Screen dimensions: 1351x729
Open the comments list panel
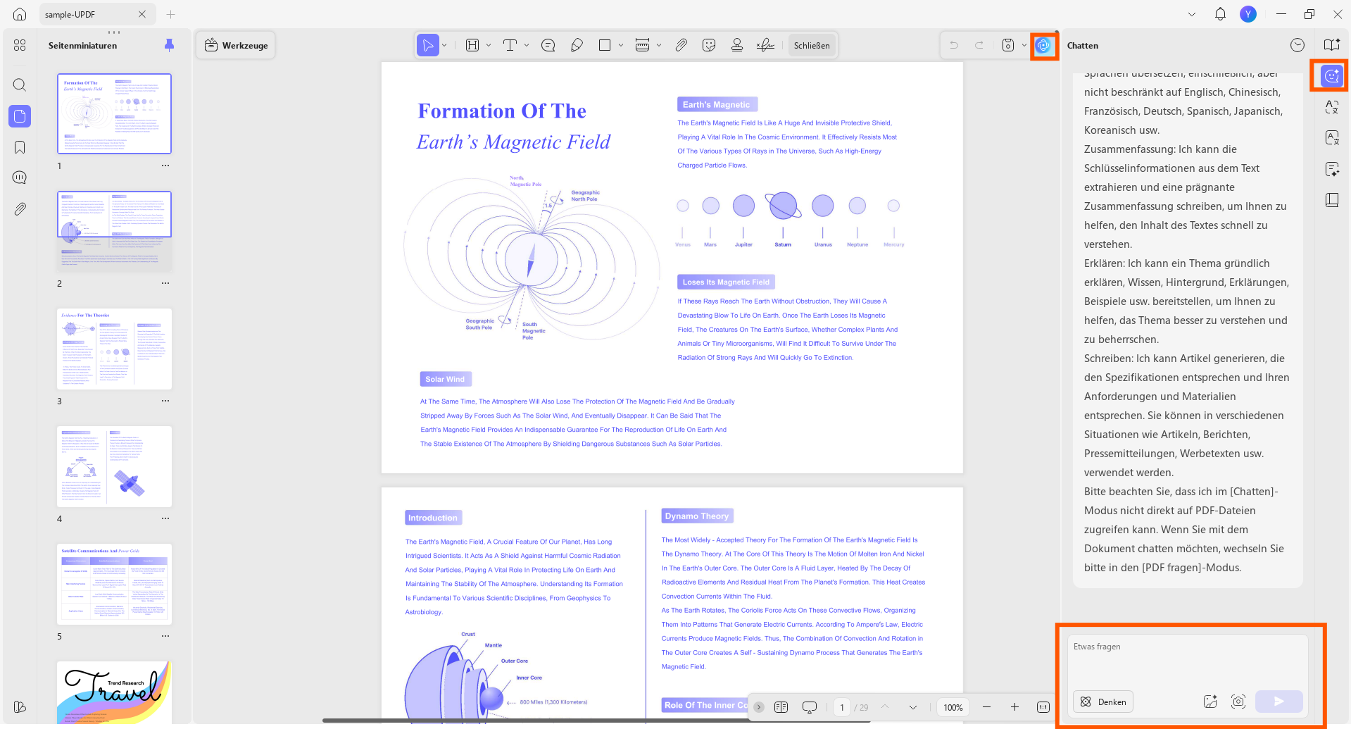point(20,177)
